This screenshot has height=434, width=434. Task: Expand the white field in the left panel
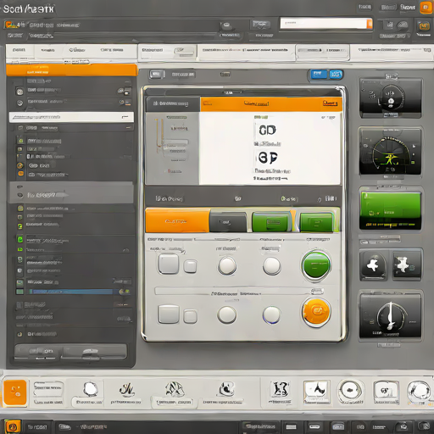(71, 117)
